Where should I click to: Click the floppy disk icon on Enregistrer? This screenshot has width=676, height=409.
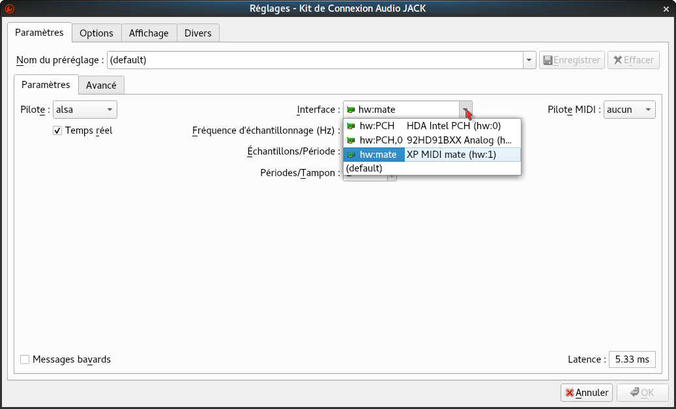(548, 60)
